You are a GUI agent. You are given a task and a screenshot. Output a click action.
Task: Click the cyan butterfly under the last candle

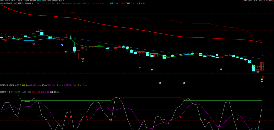tap(262, 81)
